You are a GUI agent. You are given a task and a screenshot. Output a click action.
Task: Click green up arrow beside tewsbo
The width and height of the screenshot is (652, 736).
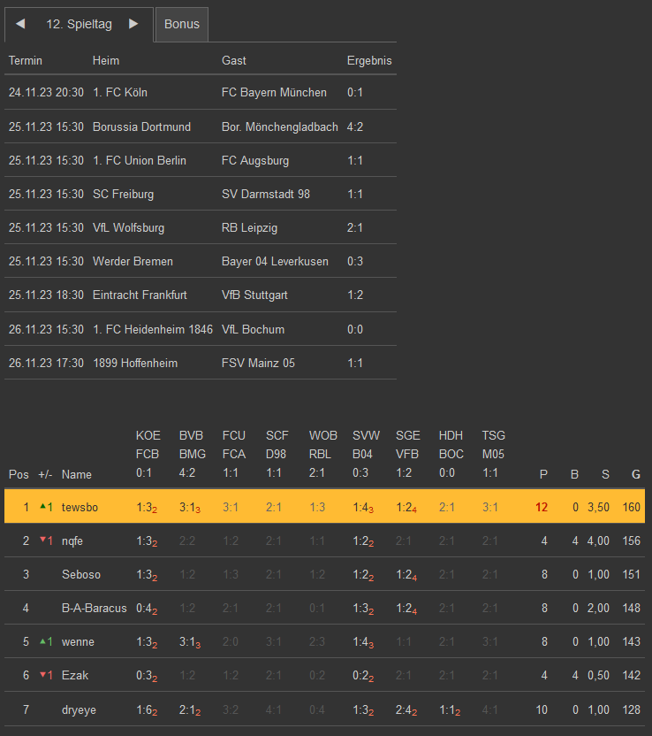point(42,507)
